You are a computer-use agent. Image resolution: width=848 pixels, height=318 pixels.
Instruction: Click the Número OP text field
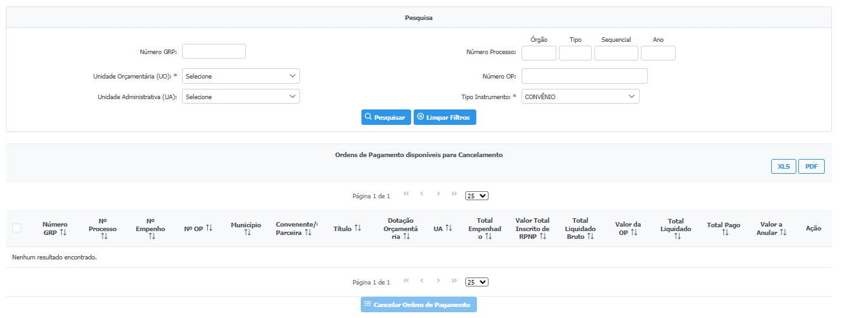(584, 76)
